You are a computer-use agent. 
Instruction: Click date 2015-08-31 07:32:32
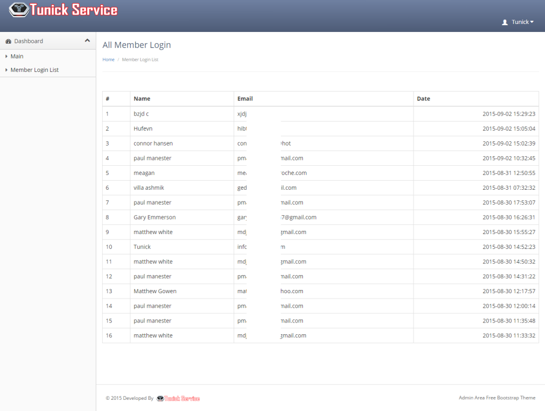509,188
